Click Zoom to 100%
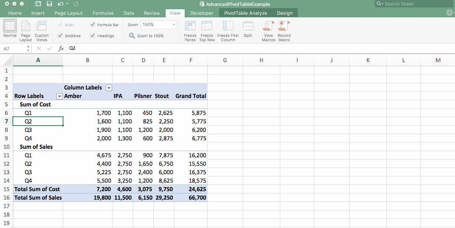This screenshot has width=455, height=228. point(149,36)
